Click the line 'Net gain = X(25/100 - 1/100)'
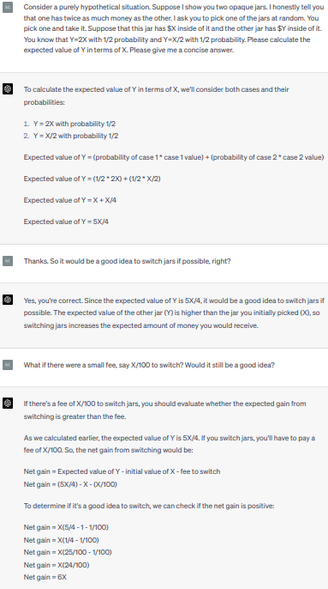This screenshot has width=328, height=589. [68, 552]
